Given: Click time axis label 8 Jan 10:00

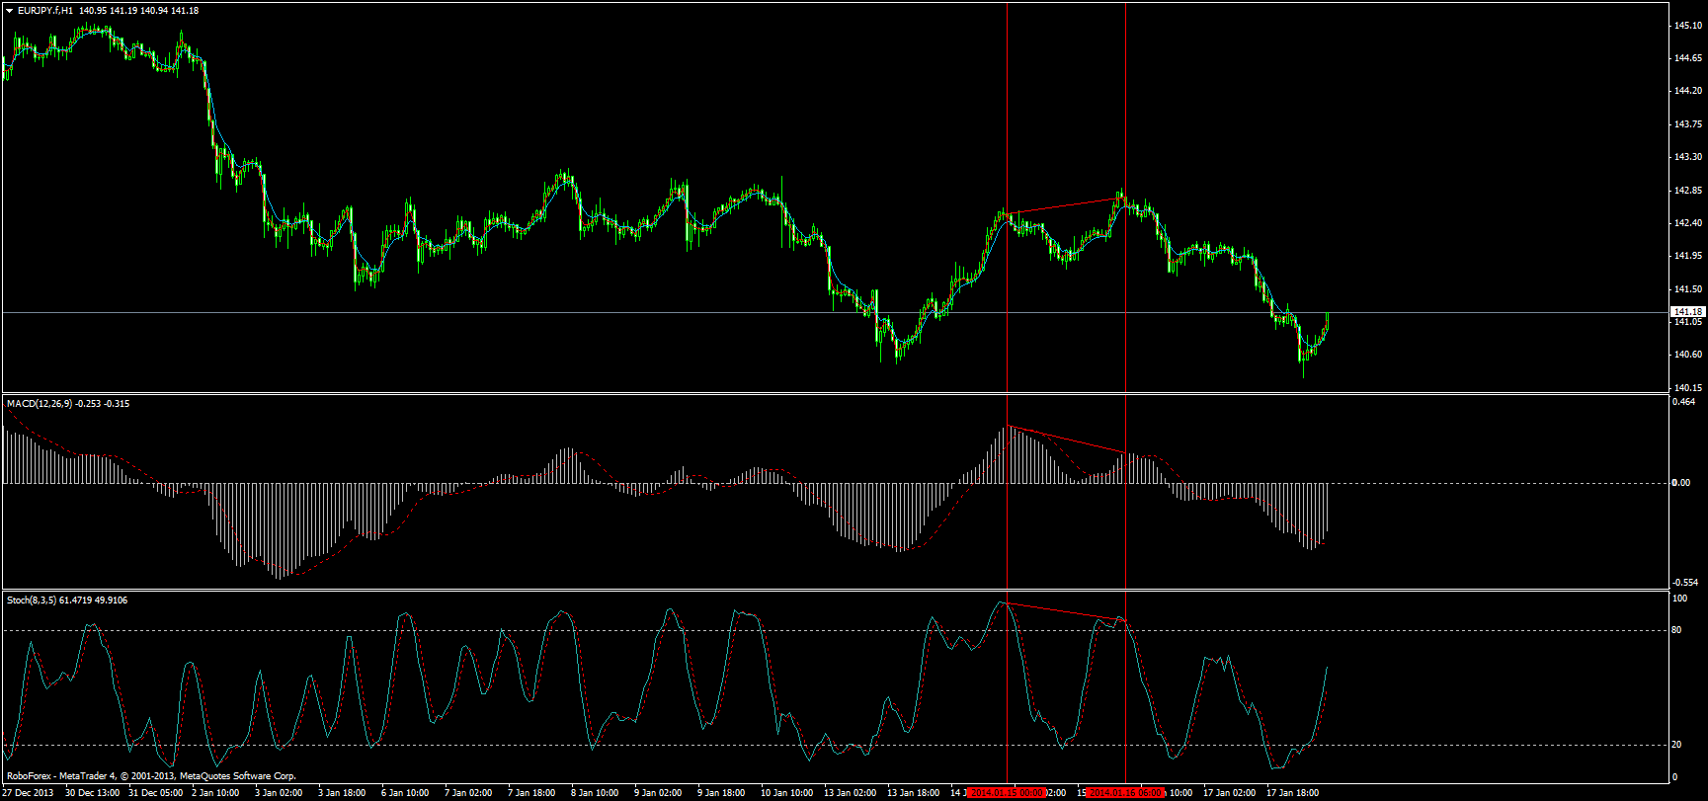Looking at the screenshot, I should 595,793.
